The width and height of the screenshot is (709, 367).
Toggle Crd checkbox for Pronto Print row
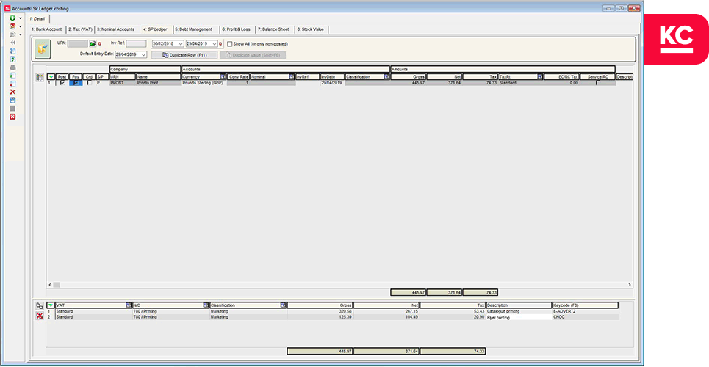coord(89,83)
